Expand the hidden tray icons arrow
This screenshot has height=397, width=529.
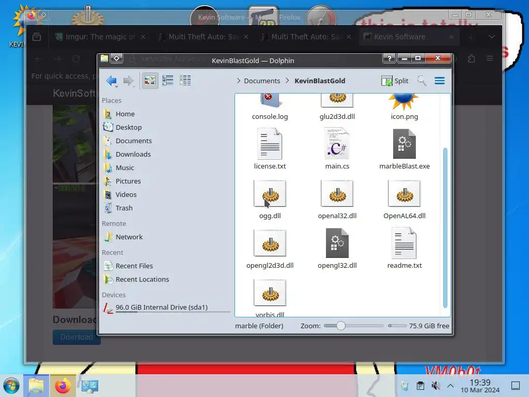pyautogui.click(x=450, y=386)
